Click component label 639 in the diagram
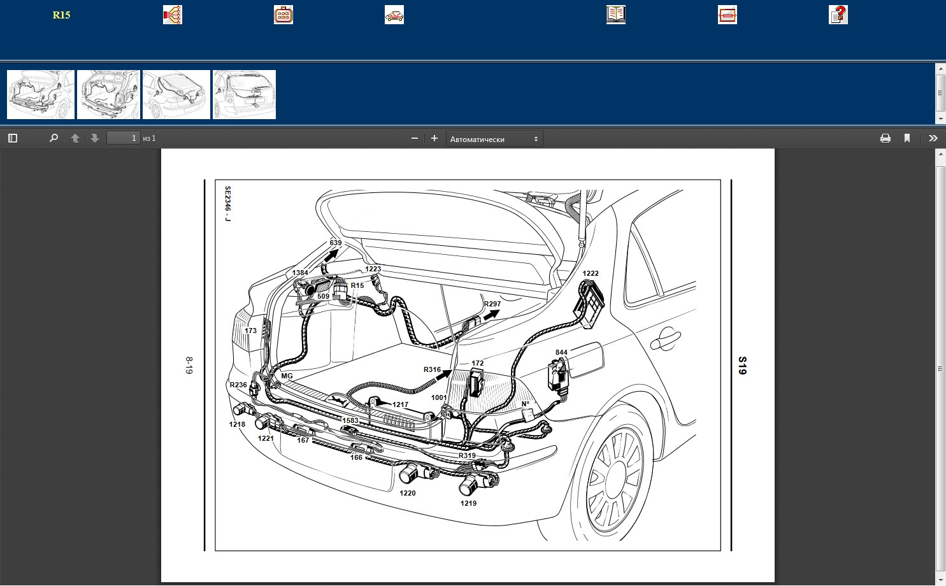The width and height of the screenshot is (946, 586). tap(336, 243)
